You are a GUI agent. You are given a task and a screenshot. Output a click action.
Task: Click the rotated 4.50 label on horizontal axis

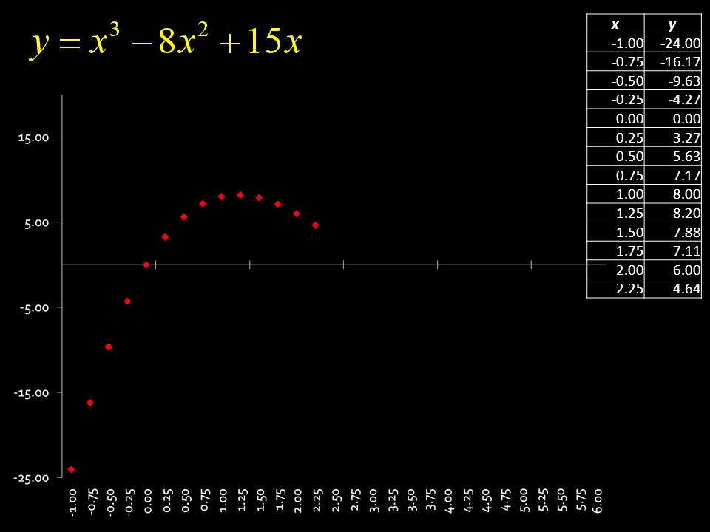[x=487, y=500]
